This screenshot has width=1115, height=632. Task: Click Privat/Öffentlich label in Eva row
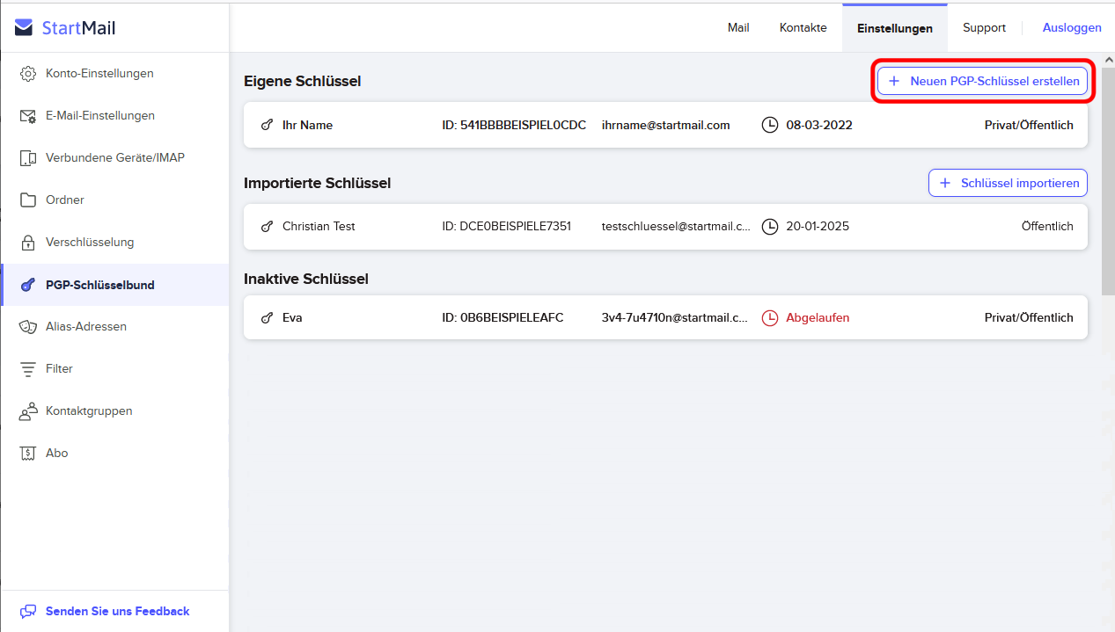pyautogui.click(x=1029, y=318)
